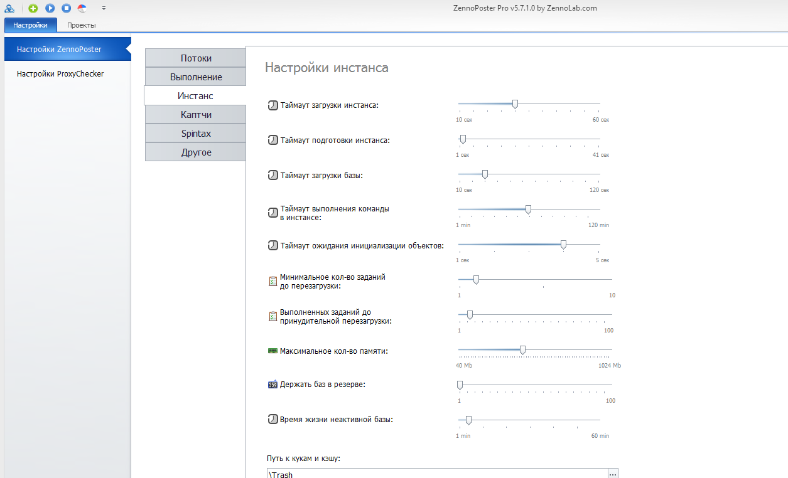Click the Таймаут подготовки инстанса slider handle
This screenshot has width=788, height=478.
point(463,139)
